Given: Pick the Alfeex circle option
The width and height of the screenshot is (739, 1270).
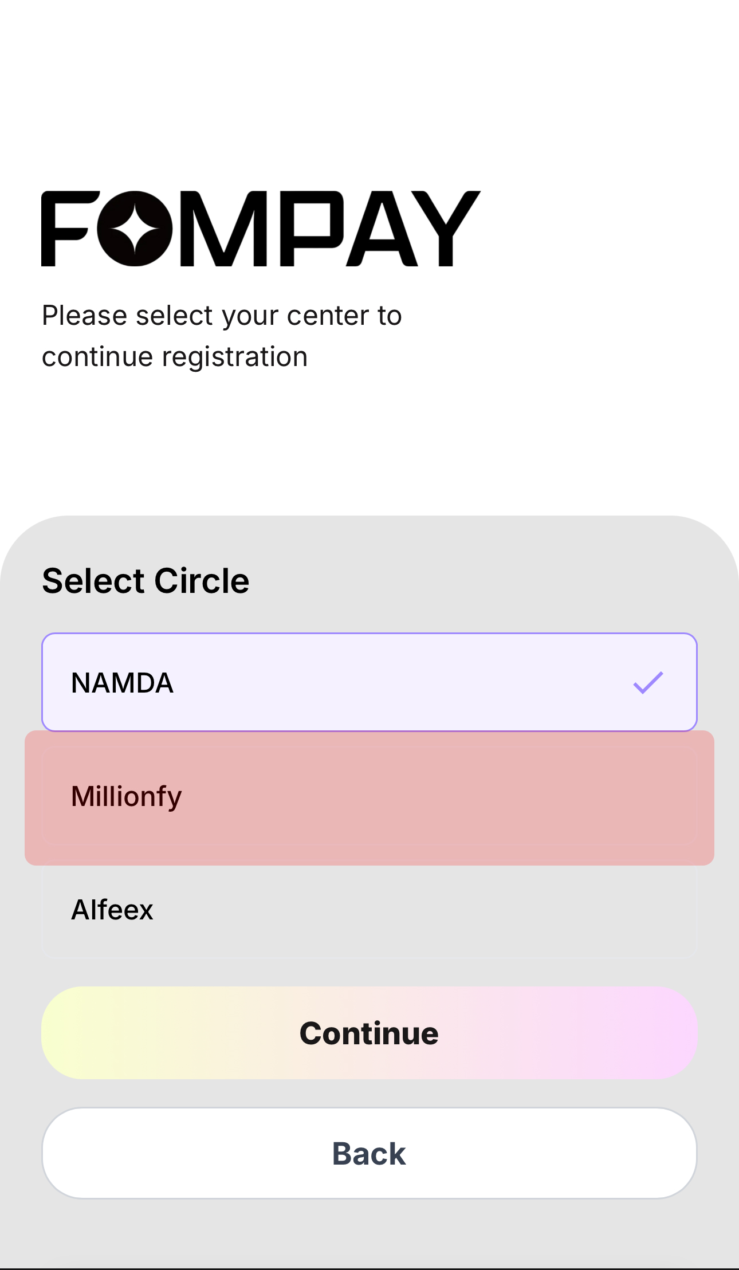Looking at the screenshot, I should point(369,910).
